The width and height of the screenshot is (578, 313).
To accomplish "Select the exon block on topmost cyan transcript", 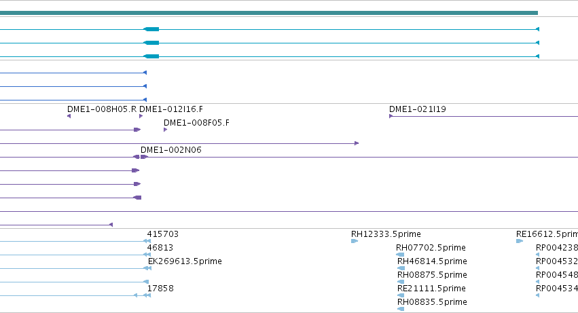I will click(x=151, y=29).
